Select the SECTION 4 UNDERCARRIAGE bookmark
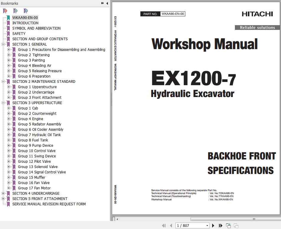The height and width of the screenshot is (229, 281). (x=36, y=193)
